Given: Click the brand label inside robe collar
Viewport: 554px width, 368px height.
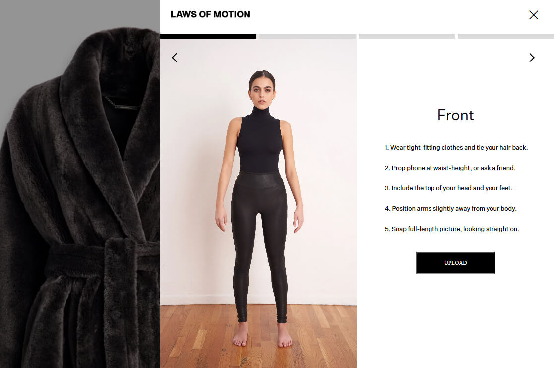Looking at the screenshot, I should 122,103.
